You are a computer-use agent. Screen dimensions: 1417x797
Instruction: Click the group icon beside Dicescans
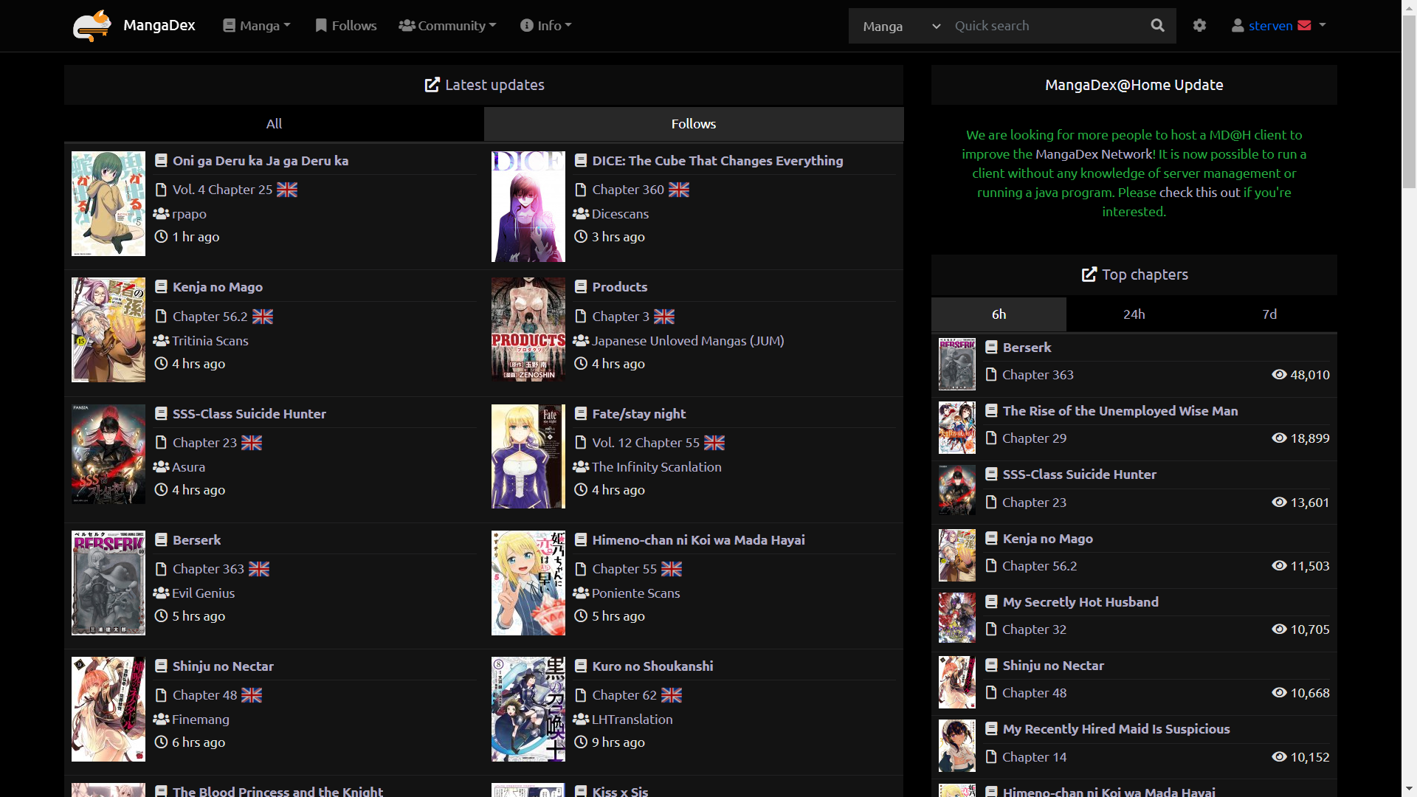point(581,214)
